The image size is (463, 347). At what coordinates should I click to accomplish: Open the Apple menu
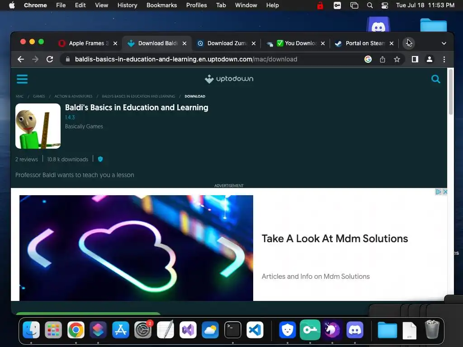12,5
